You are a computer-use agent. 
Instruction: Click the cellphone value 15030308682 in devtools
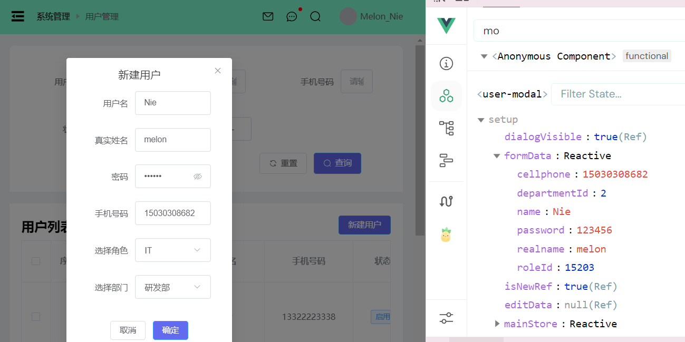pos(615,174)
